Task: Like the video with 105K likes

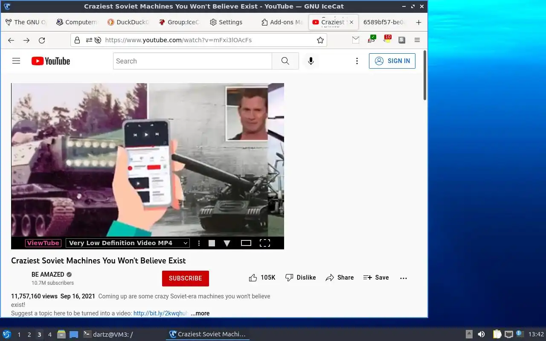Action: (x=262, y=277)
